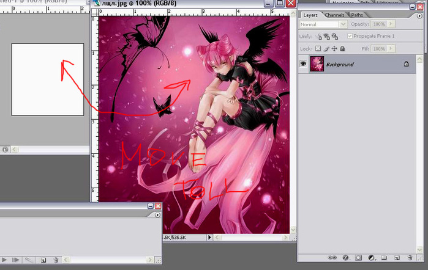
Task: Close the лщл.jpg document window
Action: [291, 3]
